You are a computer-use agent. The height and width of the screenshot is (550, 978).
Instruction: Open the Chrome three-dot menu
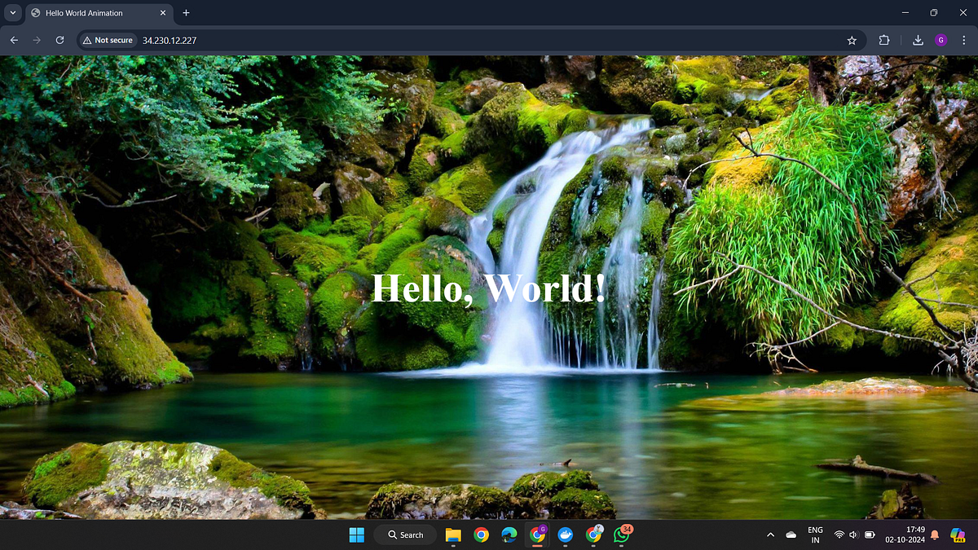pos(963,39)
